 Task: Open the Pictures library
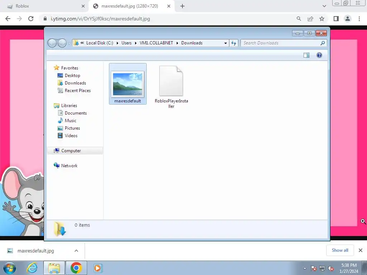point(72,128)
